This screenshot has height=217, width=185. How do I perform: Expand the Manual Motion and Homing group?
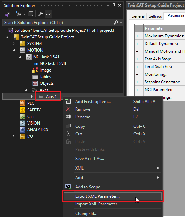(137, 51)
